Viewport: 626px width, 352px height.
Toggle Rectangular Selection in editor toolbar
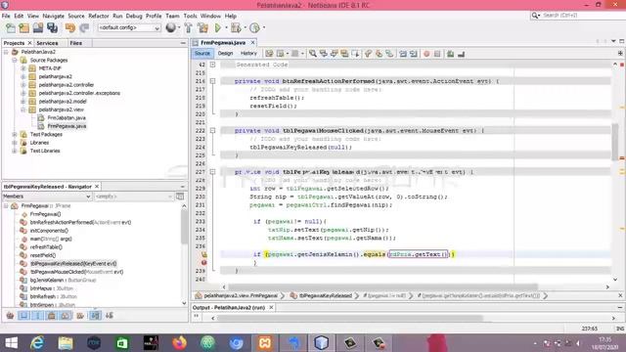[355, 54]
